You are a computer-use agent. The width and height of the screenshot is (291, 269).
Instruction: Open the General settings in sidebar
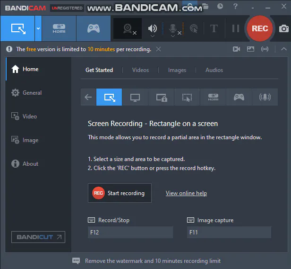coord(38,93)
